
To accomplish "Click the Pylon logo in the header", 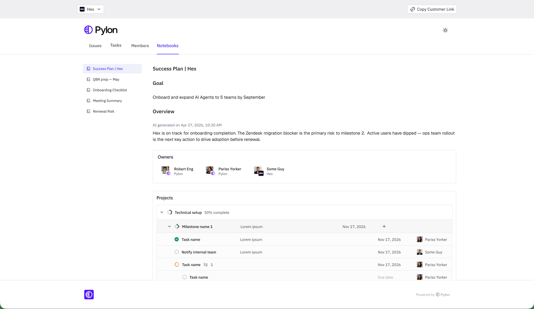I will click(101, 30).
